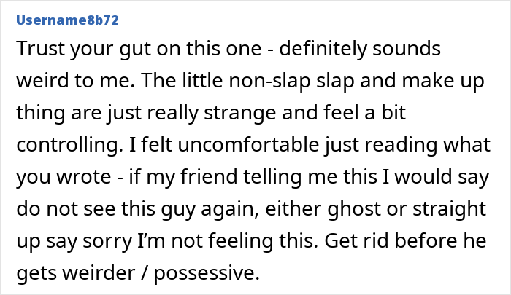The width and height of the screenshot is (511, 295).
Task: Click the word "again" before the comma
Action: tap(227, 210)
